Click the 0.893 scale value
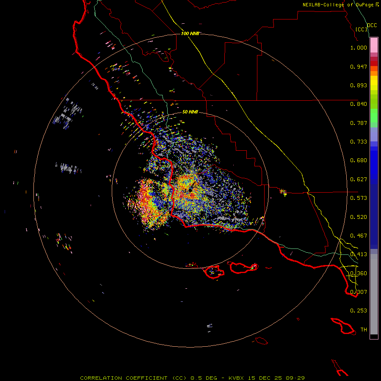Viewport: 381px width, 381px height. click(x=359, y=85)
